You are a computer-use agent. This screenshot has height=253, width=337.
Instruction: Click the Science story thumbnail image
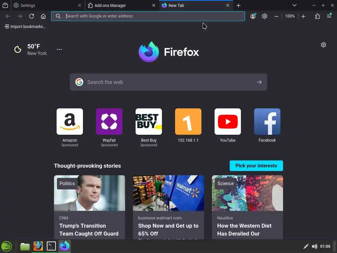247,193
